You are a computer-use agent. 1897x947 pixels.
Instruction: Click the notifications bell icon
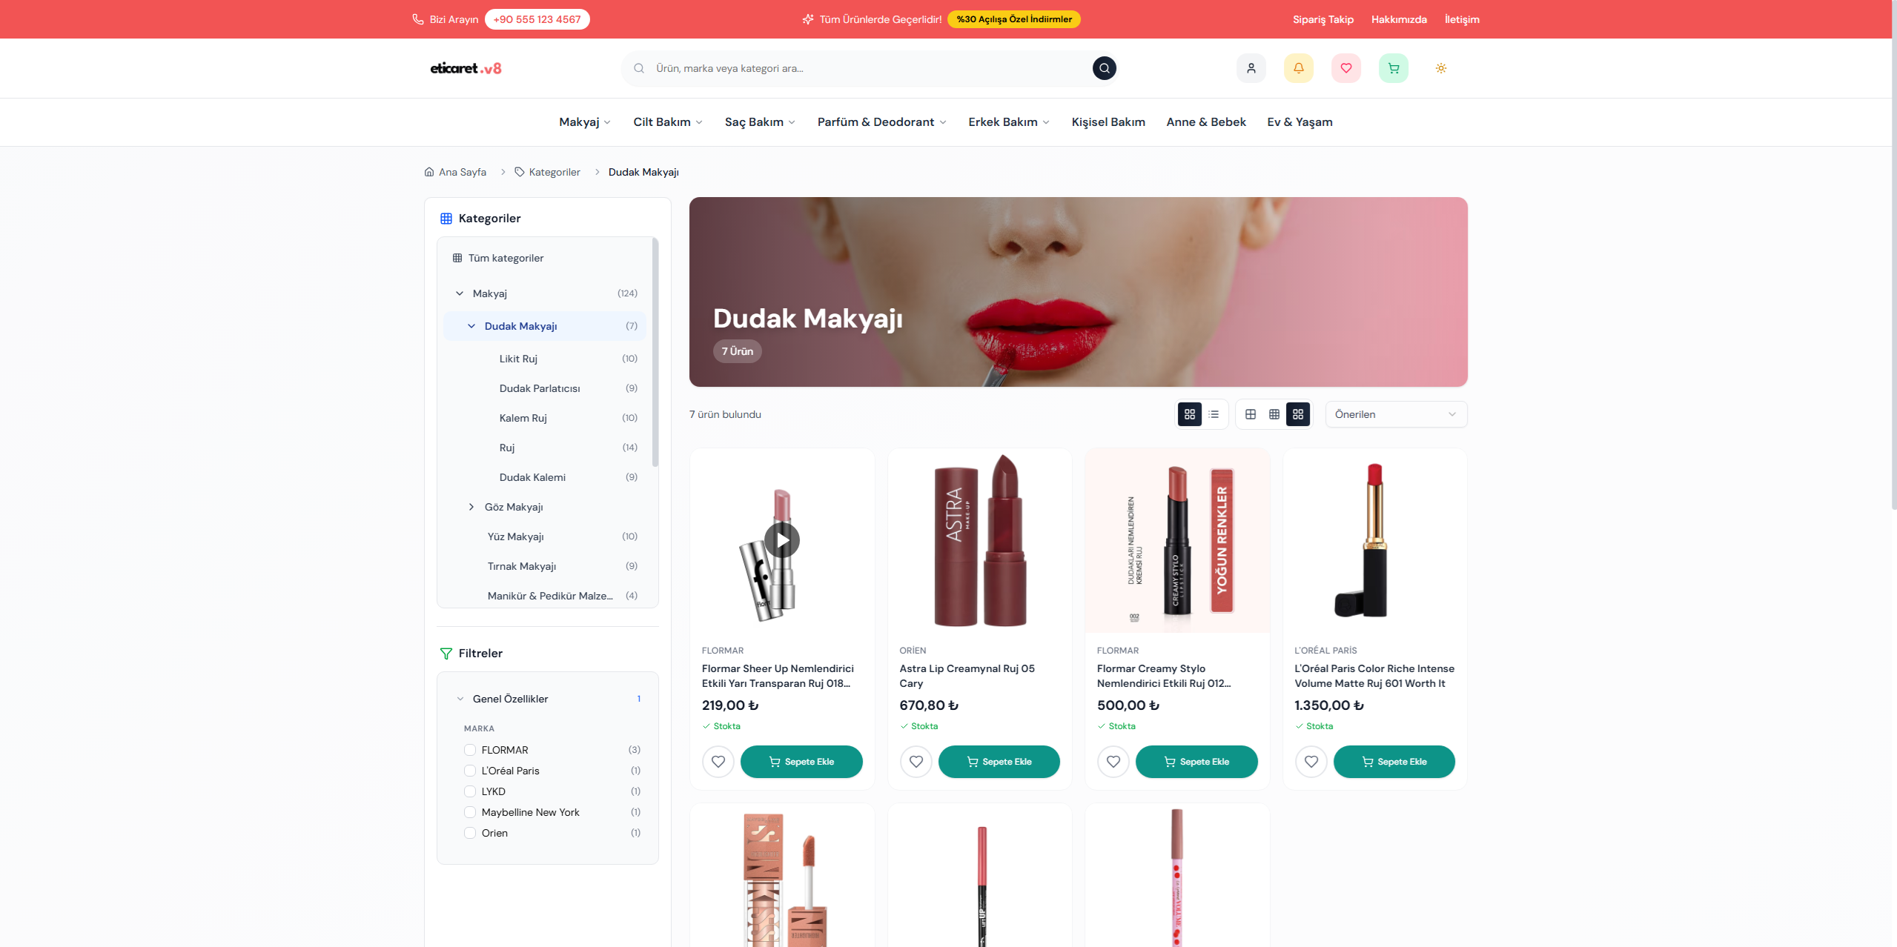pos(1298,68)
